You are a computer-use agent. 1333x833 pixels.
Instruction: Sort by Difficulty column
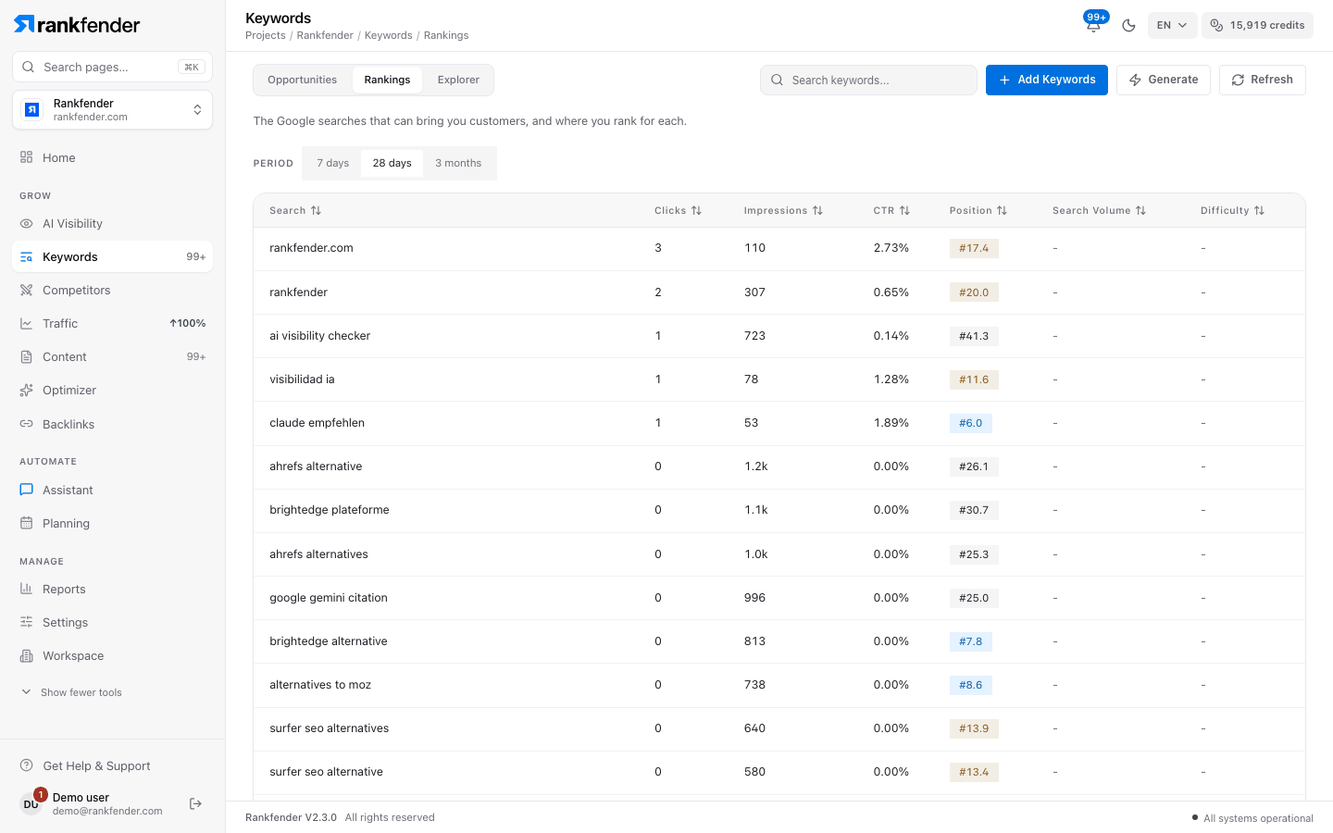[1232, 211]
